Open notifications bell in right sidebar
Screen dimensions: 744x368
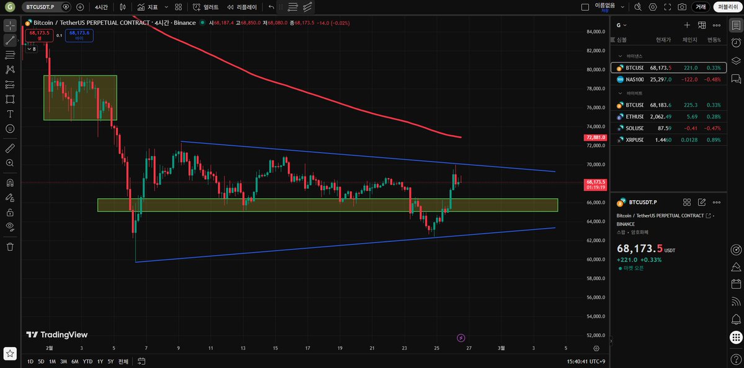736,319
